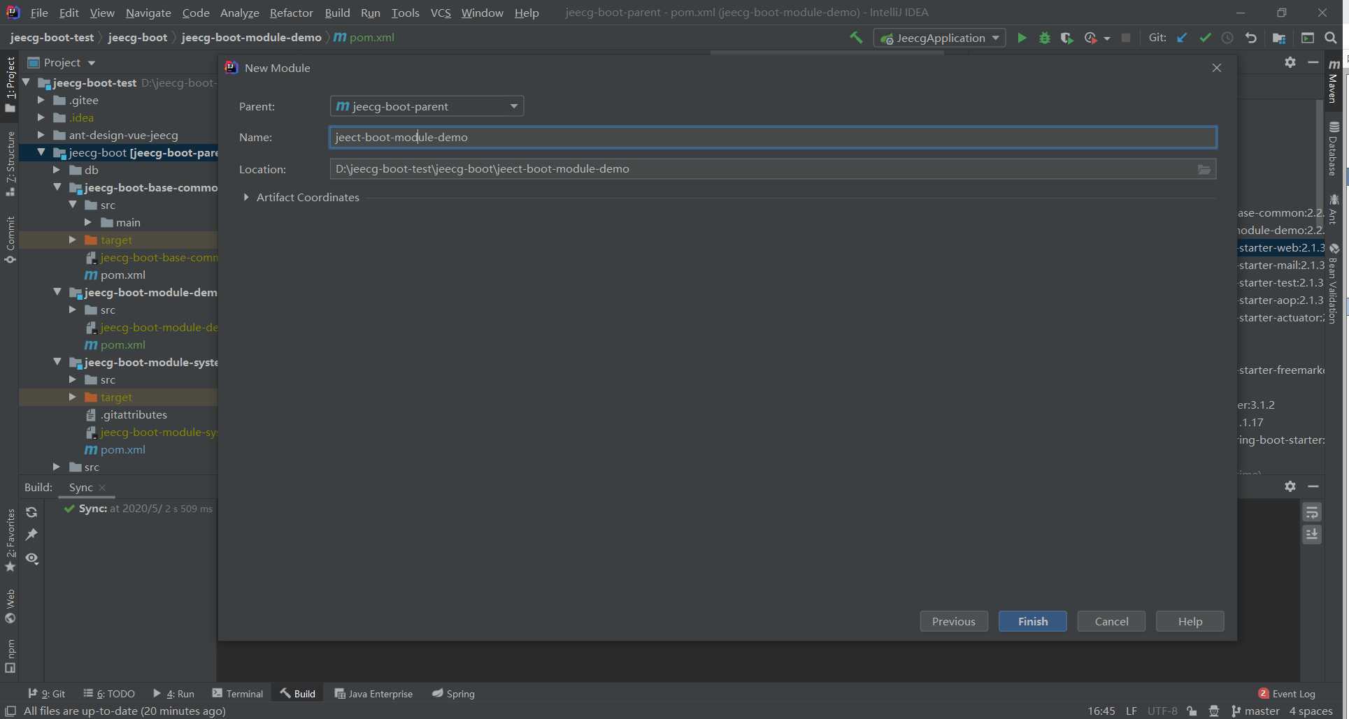1349x719 pixels.
Task: Open the Refactor menu
Action: pos(291,13)
